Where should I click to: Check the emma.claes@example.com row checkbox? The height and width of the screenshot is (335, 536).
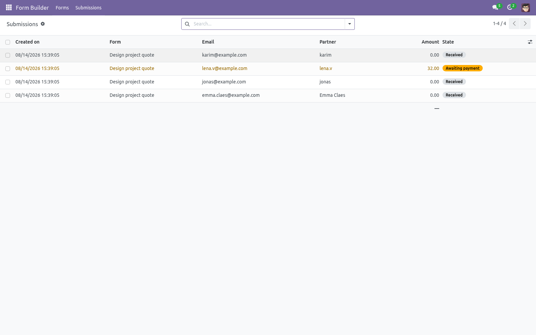8,95
